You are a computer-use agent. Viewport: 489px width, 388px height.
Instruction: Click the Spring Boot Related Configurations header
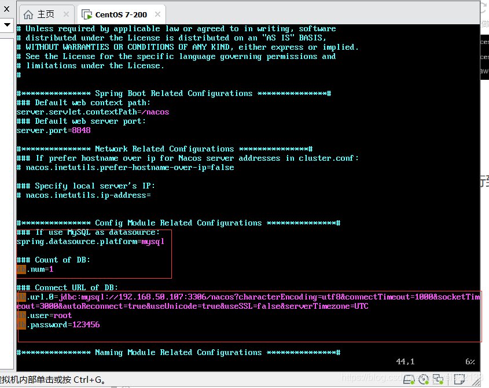(174, 94)
